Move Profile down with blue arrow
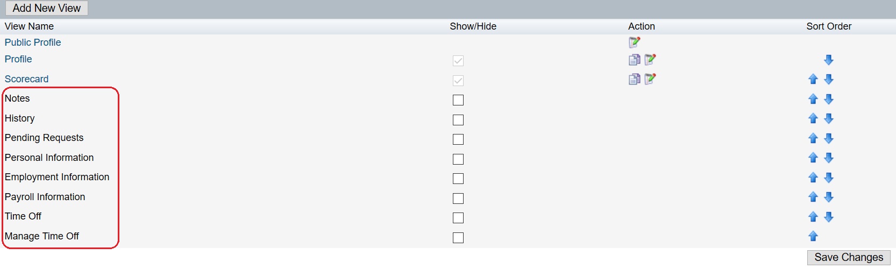The height and width of the screenshot is (269, 896). (x=829, y=60)
